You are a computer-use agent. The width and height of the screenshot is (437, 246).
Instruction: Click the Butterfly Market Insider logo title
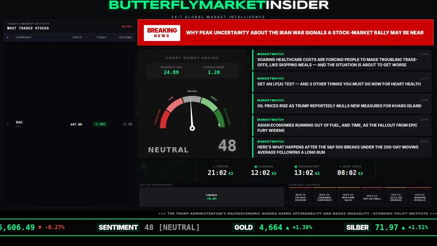218,5
